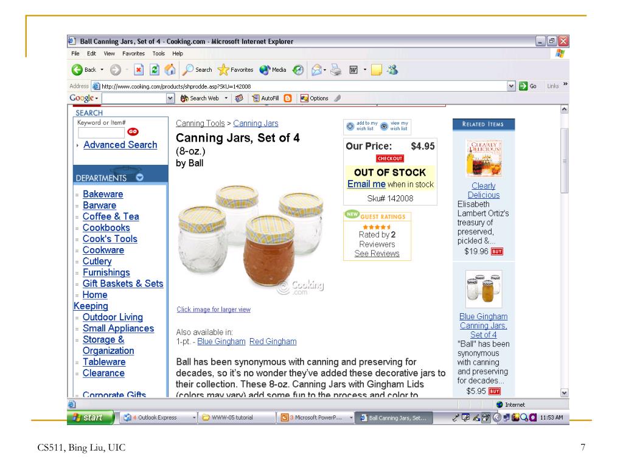Image resolution: width=623 pixels, height=467 pixels.
Task: Open the Help menu
Action: tap(178, 54)
